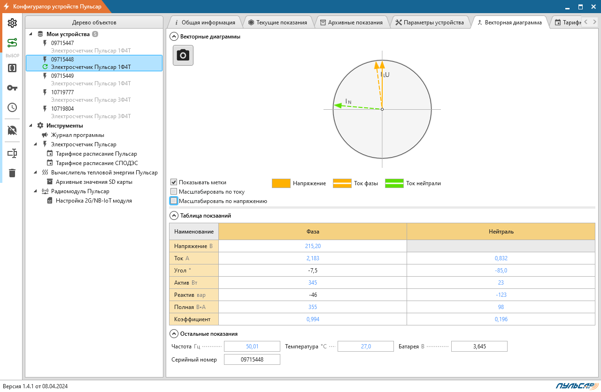The height and width of the screenshot is (392, 601).
Task: Open the Архивные показания tab
Action: coord(351,22)
